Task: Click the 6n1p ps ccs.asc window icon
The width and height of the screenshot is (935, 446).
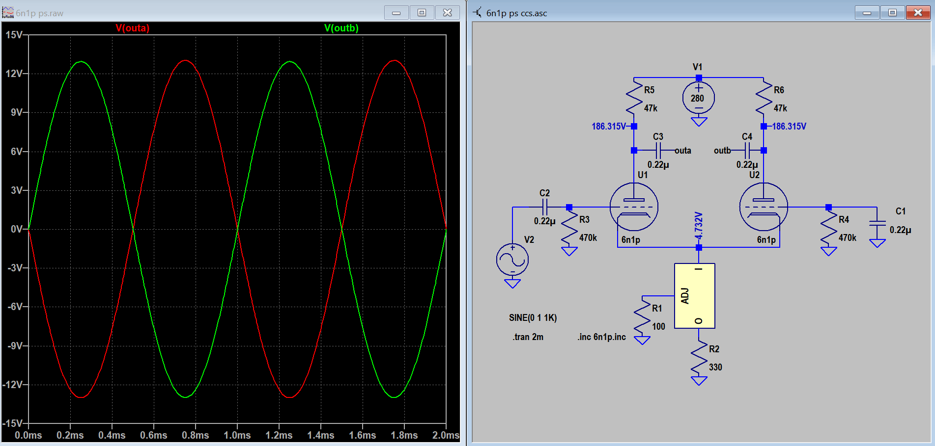Action: pos(477,12)
